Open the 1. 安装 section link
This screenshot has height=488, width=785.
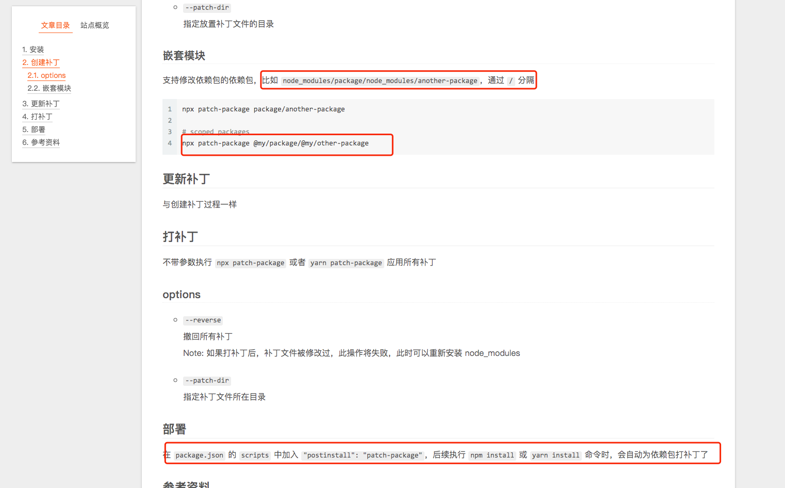[x=33, y=50]
